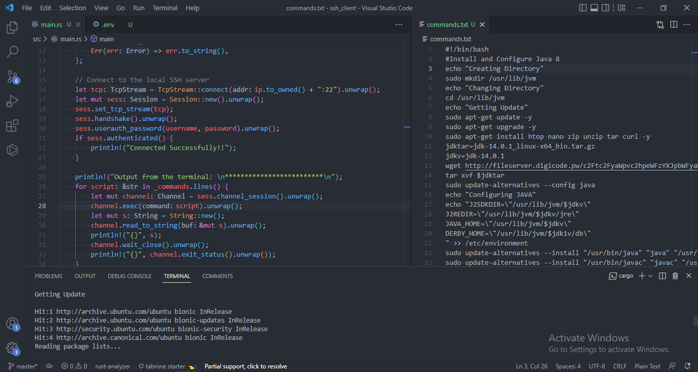Open the Selection menu
Screen dimensions: 698x372
pos(73,8)
